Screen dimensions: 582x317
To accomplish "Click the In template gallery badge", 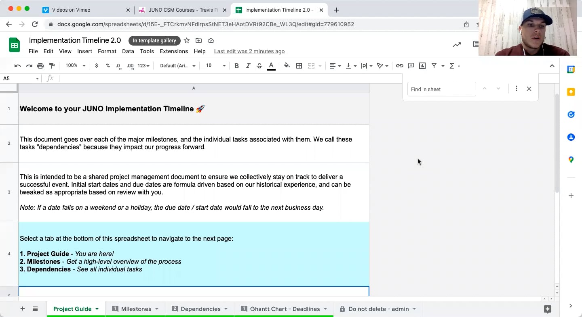I will [154, 40].
